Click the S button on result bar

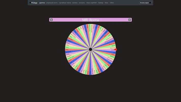click(x=130, y=20)
